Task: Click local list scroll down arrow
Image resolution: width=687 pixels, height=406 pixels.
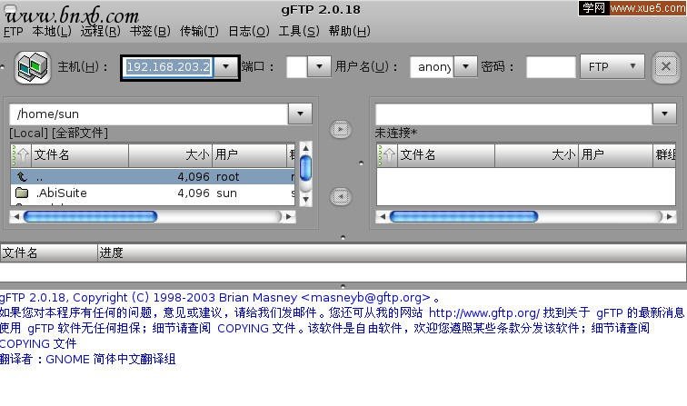Action: pyautogui.click(x=306, y=199)
